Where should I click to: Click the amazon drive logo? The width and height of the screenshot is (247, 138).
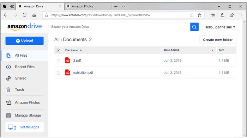click(x=25, y=26)
